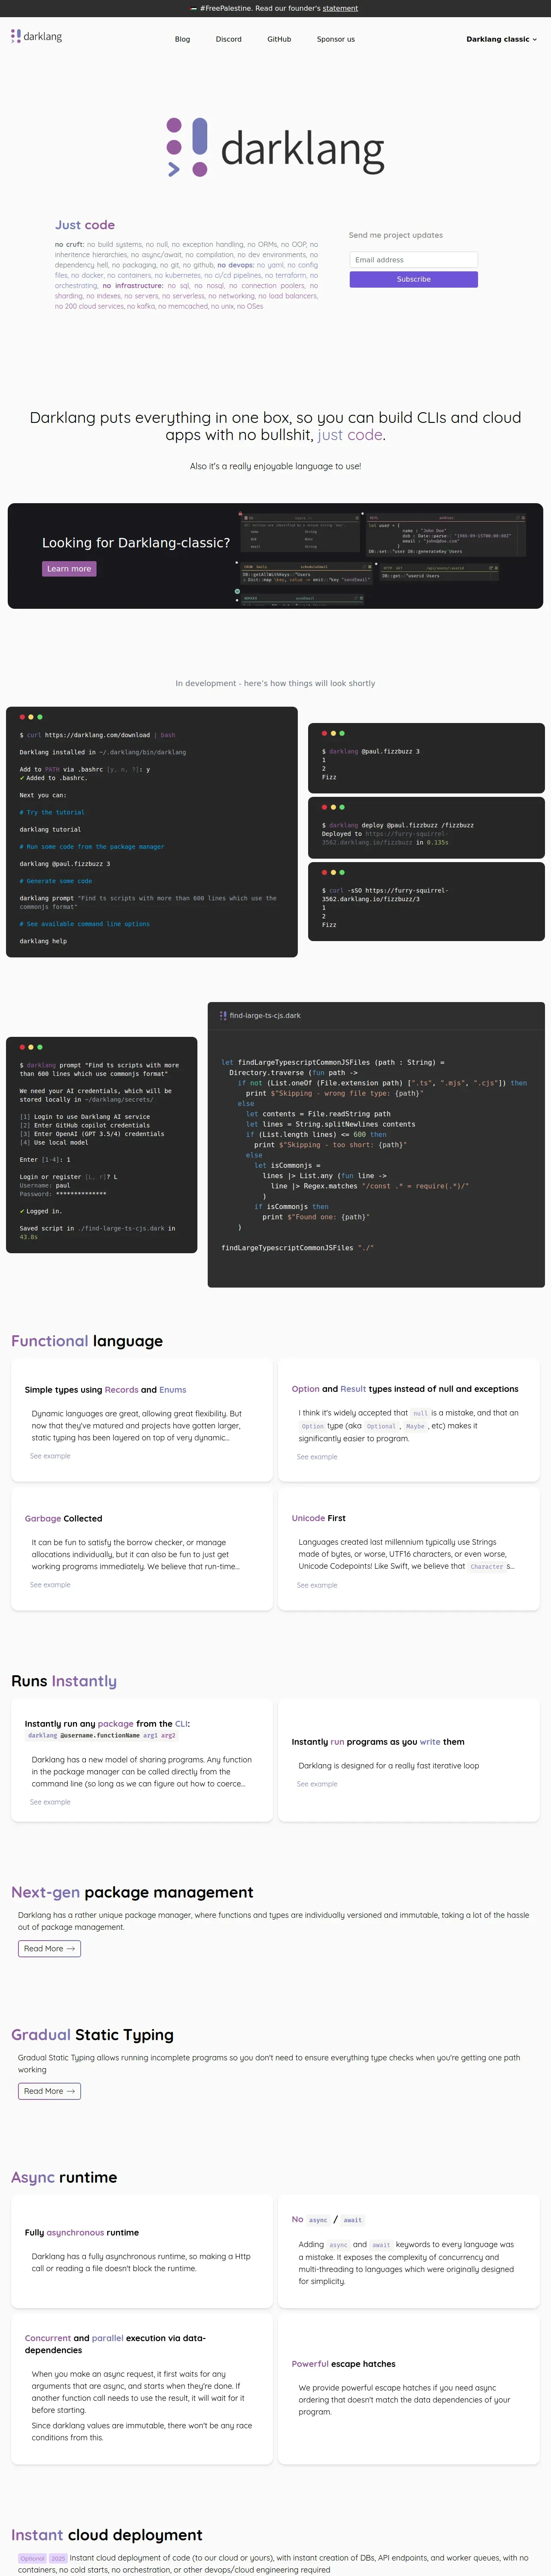The image size is (551, 2576).
Task: Click the 'darklang deploy @paul.fizzbuzz' command
Action: 398,825
